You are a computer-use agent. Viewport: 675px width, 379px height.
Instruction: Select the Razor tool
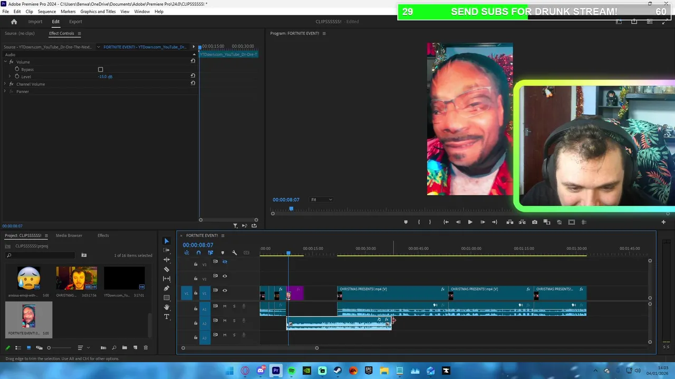(x=167, y=270)
